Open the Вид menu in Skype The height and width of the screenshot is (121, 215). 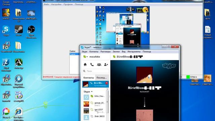click(124, 51)
